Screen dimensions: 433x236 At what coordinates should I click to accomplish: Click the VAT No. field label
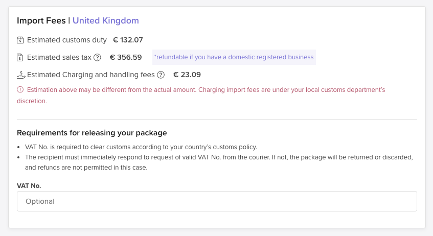click(29, 186)
